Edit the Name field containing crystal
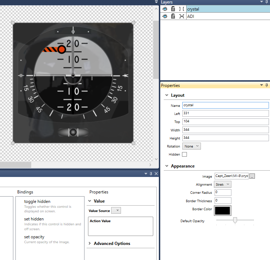This screenshot has height=260, width=270. click(x=225, y=105)
